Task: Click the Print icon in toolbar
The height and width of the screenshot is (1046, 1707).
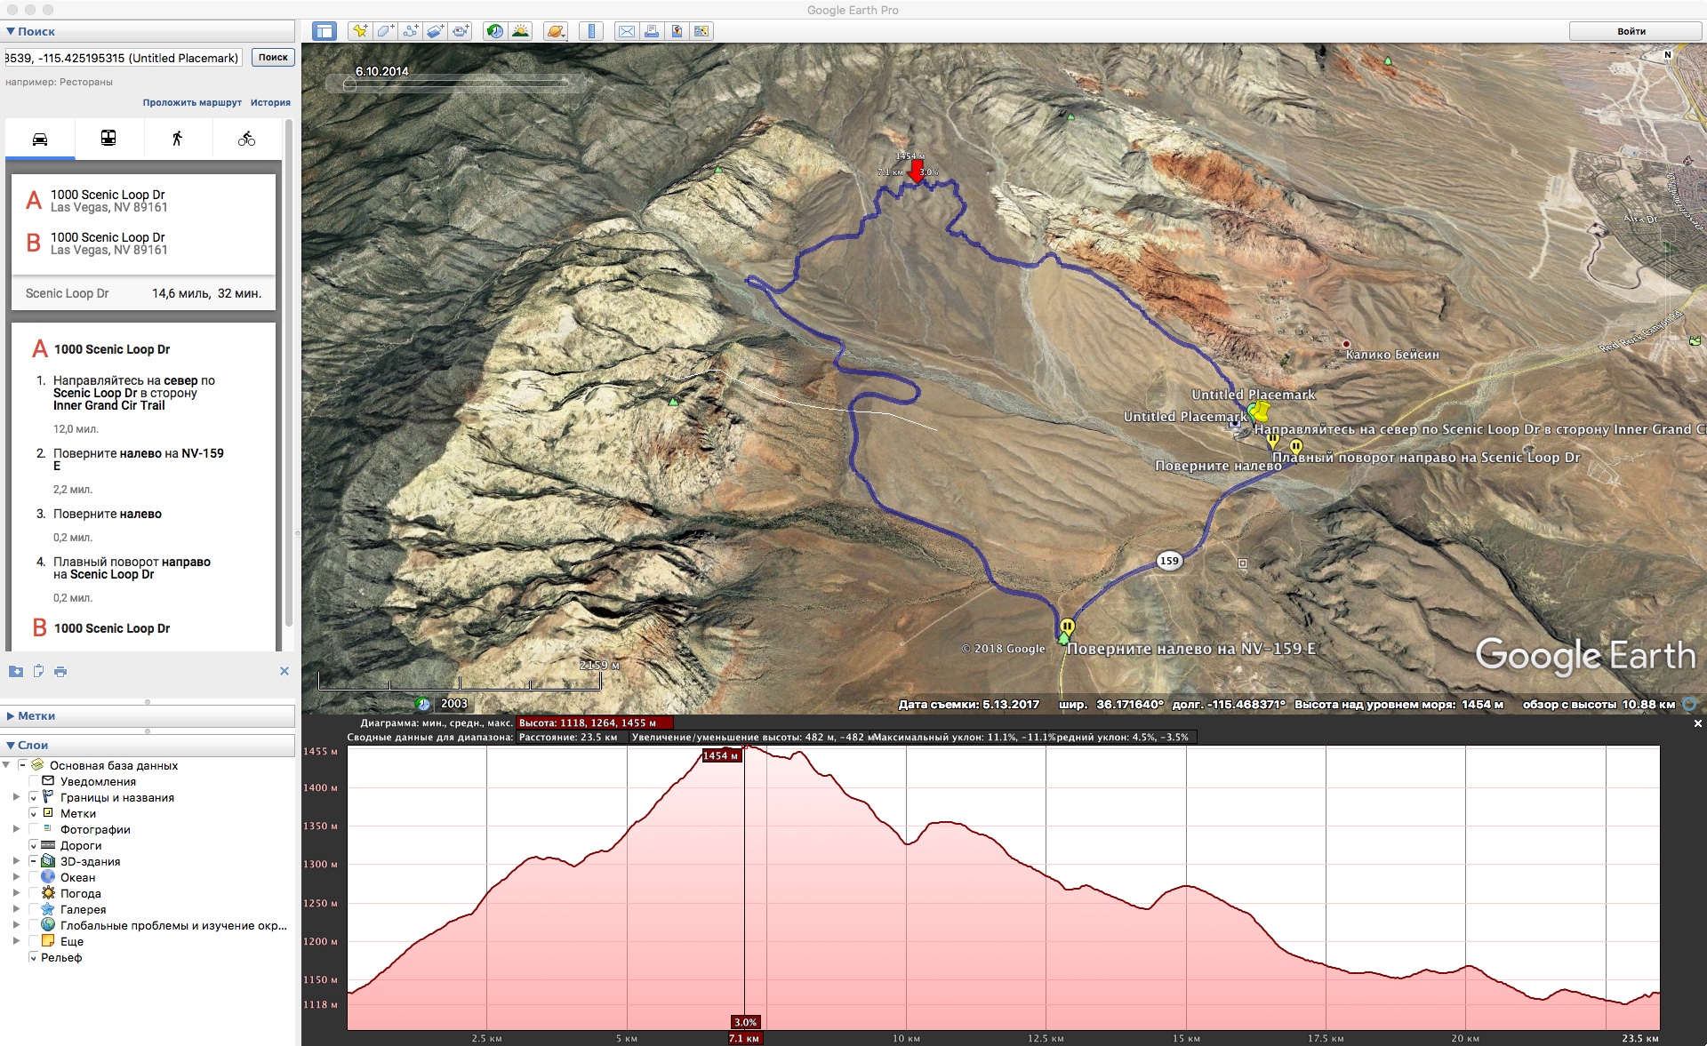Action: (x=652, y=31)
